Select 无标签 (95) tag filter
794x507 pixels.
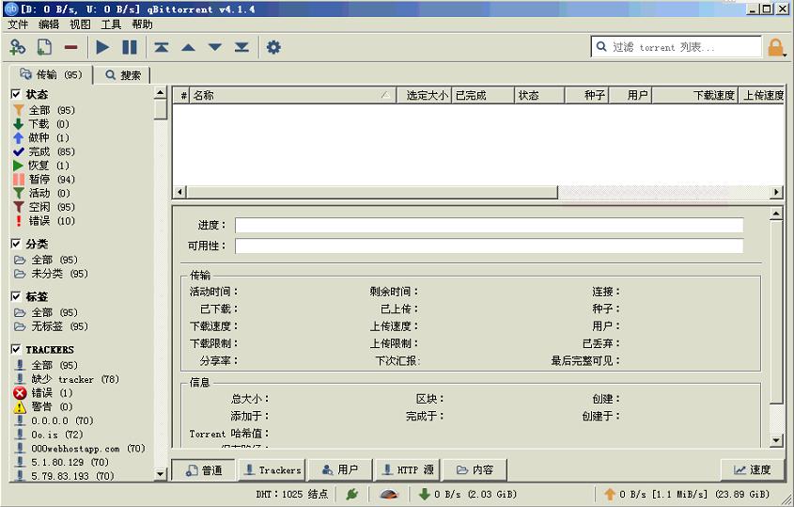pos(51,326)
